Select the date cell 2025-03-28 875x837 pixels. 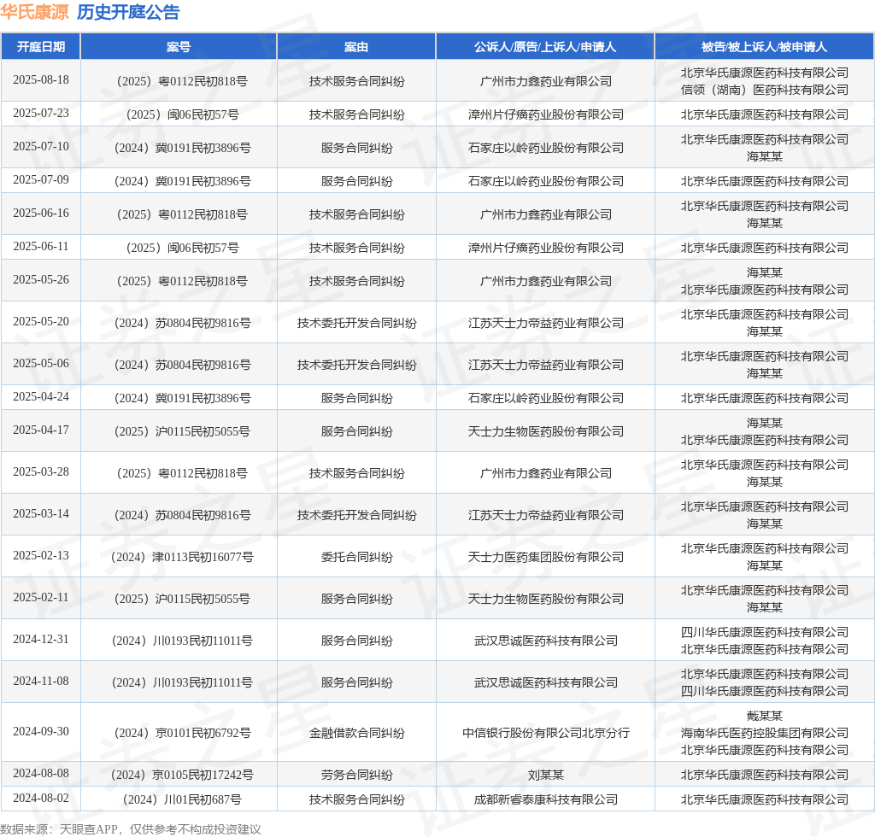(x=41, y=472)
